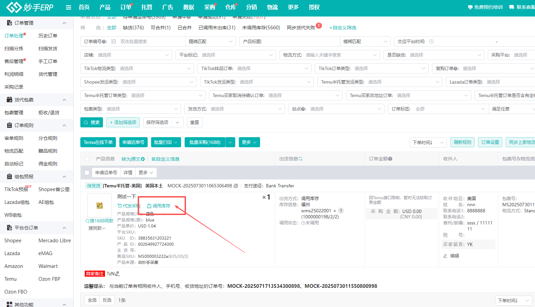Open the 包裹类型 dropdown
535x307 pixels.
tap(130, 109)
